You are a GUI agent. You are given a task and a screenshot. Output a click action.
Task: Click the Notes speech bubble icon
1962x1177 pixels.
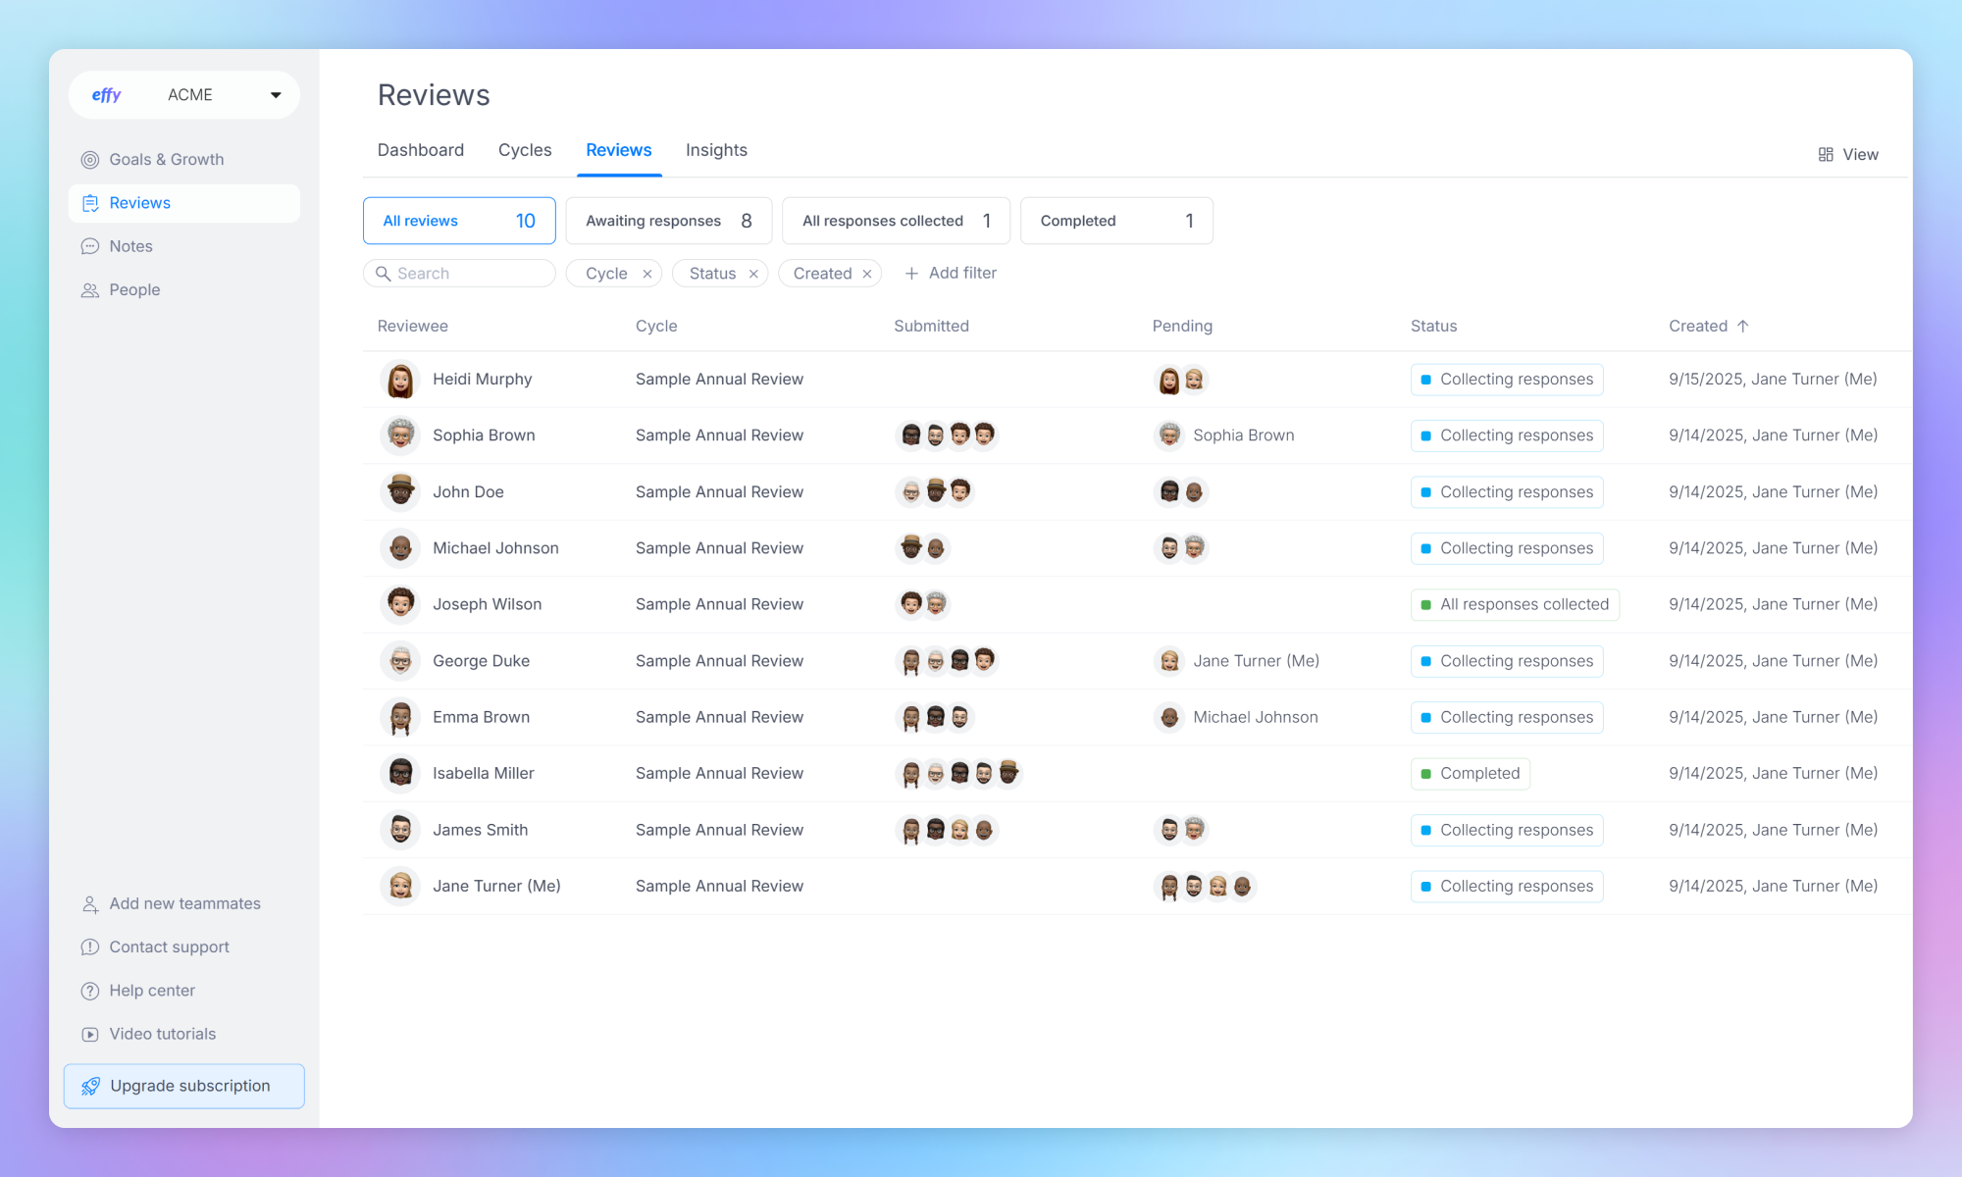click(x=90, y=246)
